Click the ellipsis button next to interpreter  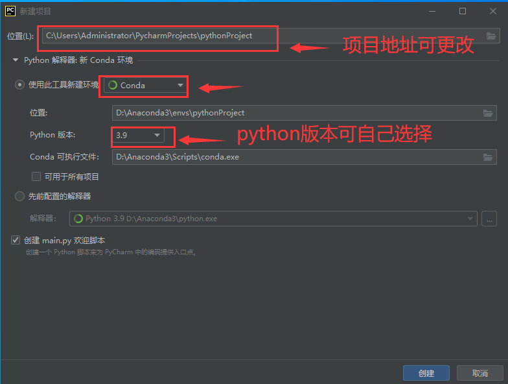(489, 219)
